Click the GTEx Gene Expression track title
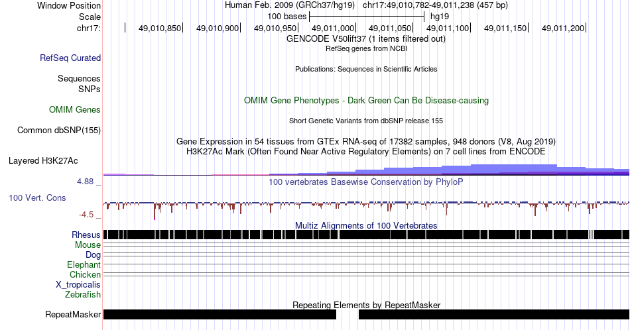This screenshot has height=330, width=630. [366, 141]
